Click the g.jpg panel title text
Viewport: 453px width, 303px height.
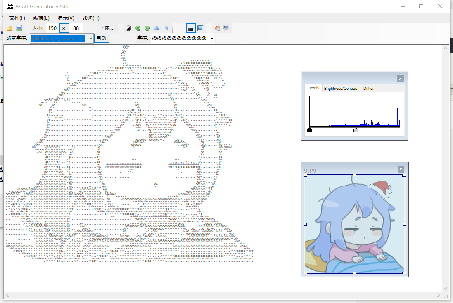click(310, 170)
